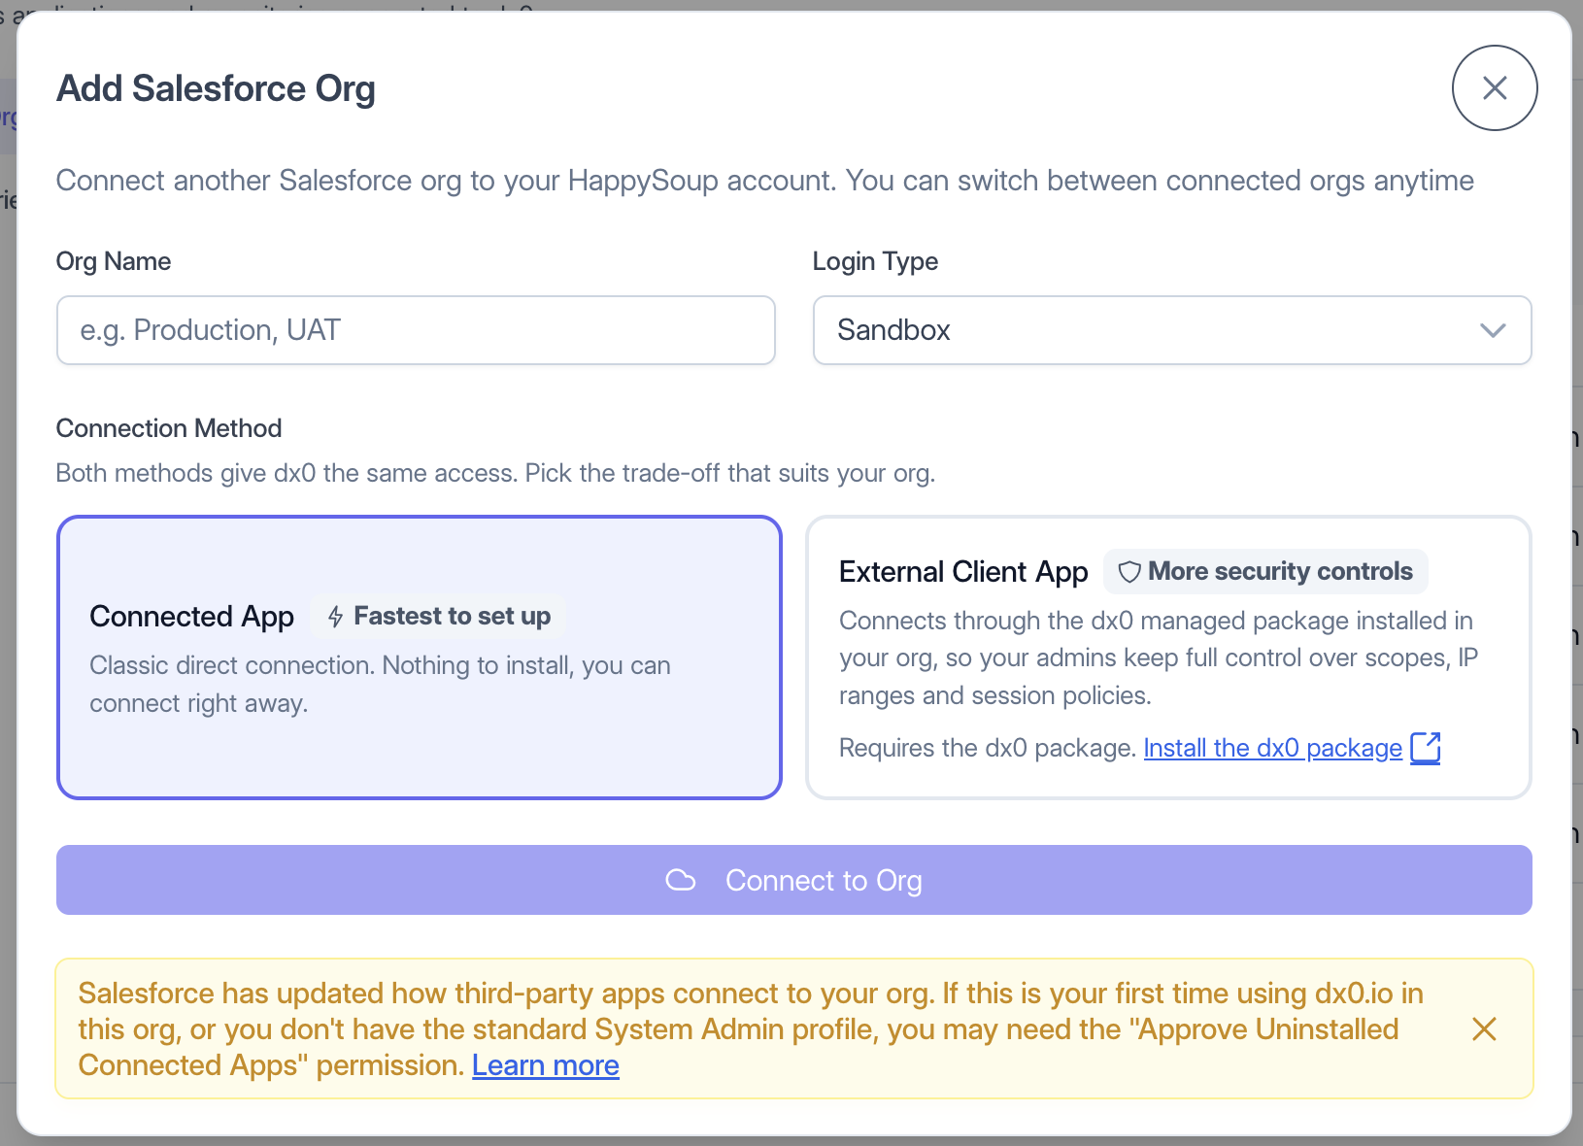Click the Connect to Org button
This screenshot has height=1146, width=1583.
(x=794, y=880)
